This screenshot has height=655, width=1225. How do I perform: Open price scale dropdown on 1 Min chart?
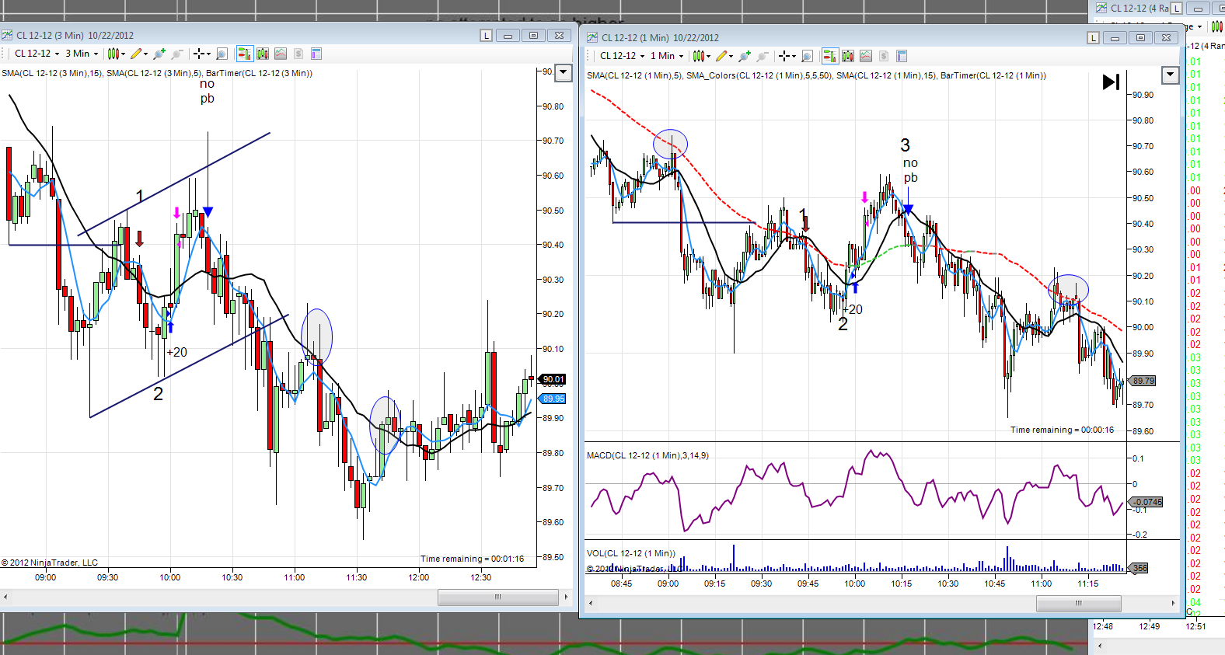[x=1170, y=75]
